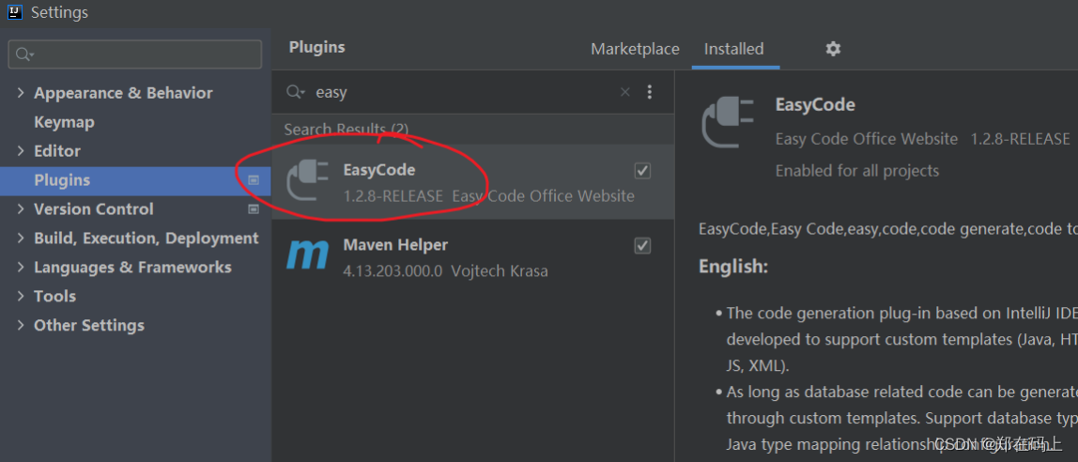Focus the settings search field
Viewport: 1078px width, 462px height.
click(135, 54)
